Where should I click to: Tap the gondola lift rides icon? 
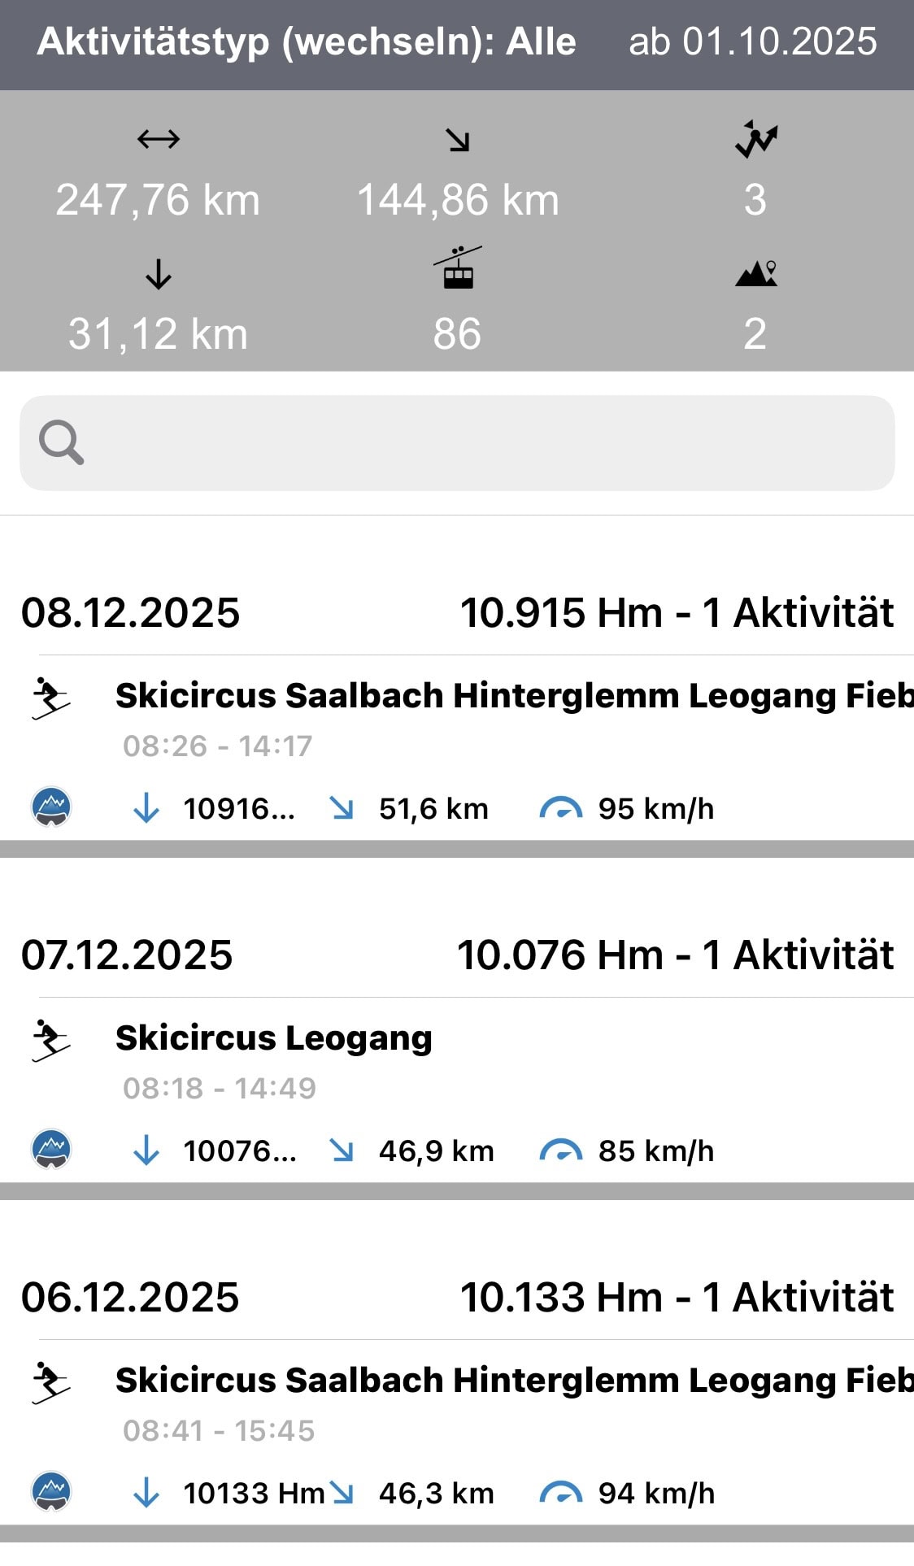tap(458, 269)
